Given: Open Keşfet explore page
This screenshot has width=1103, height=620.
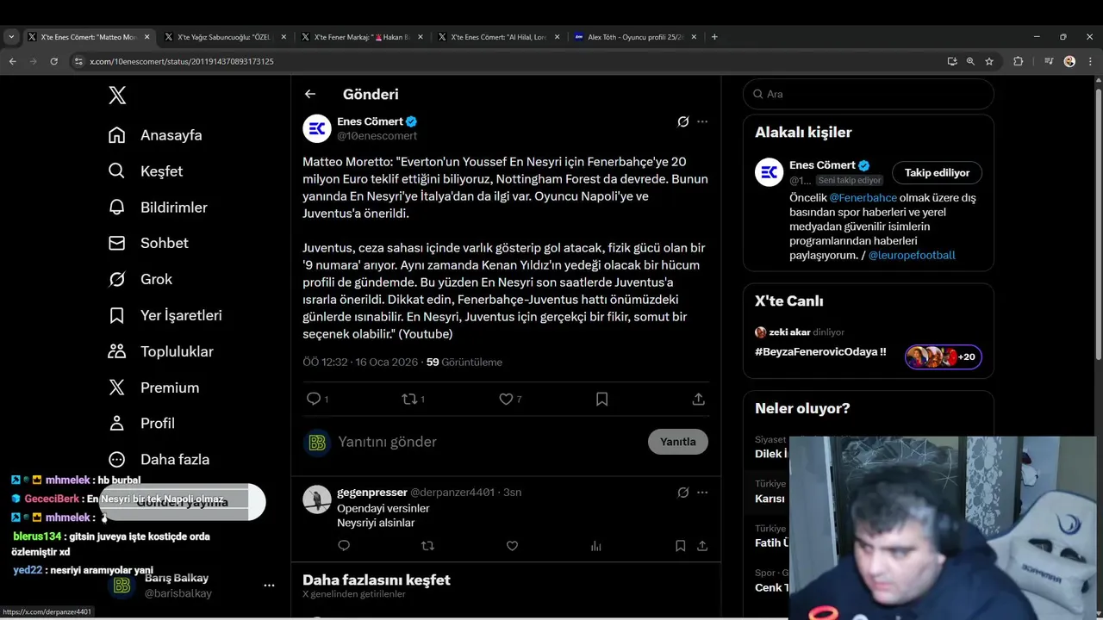Looking at the screenshot, I should (145, 171).
